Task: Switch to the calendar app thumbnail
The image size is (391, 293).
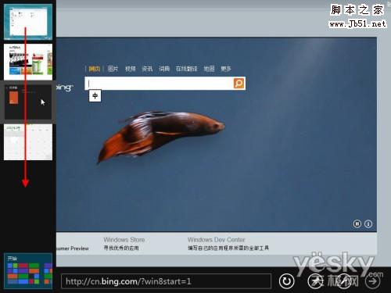Action: (x=28, y=142)
